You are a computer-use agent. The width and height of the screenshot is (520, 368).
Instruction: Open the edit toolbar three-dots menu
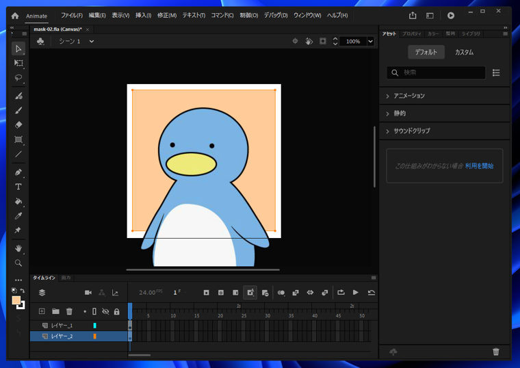[x=18, y=280]
